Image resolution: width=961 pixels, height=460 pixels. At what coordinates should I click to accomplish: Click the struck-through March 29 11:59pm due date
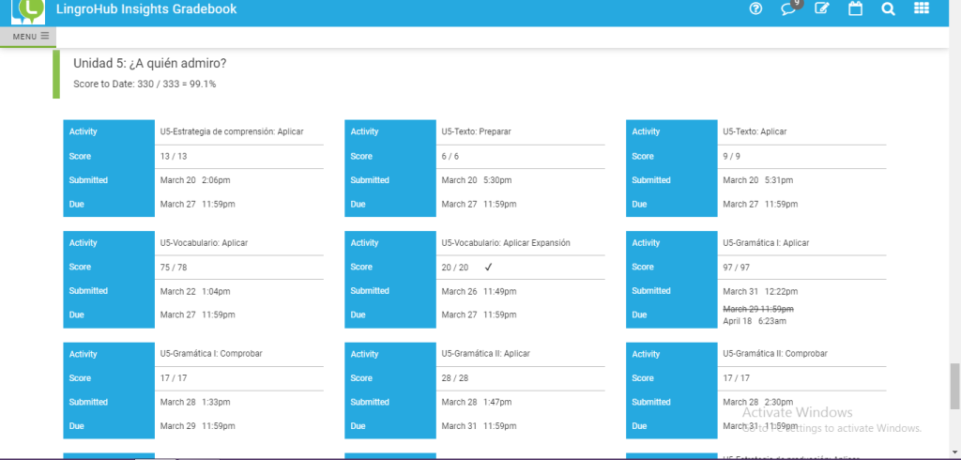pos(758,309)
